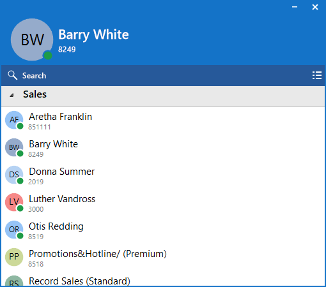Image resolution: width=326 pixels, height=287 pixels.
Task: Minimize the softphone window
Action: click(295, 7)
